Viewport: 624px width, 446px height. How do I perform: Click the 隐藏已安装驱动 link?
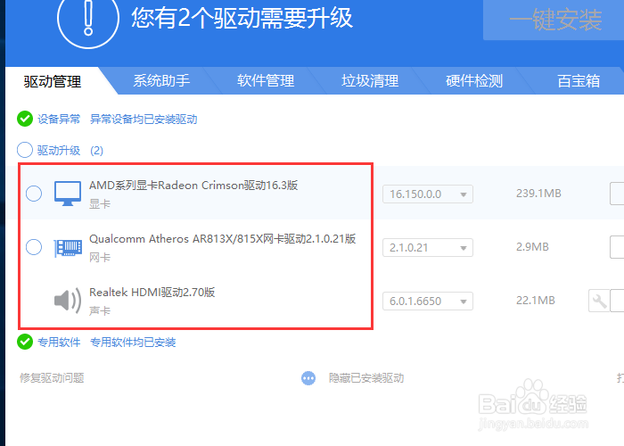coord(366,378)
